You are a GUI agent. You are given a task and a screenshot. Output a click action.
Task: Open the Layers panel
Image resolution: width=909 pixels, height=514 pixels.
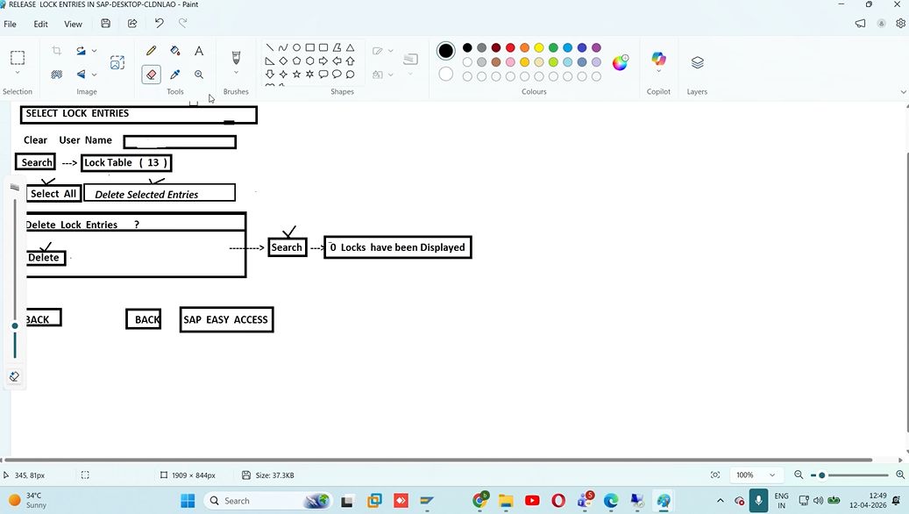698,62
